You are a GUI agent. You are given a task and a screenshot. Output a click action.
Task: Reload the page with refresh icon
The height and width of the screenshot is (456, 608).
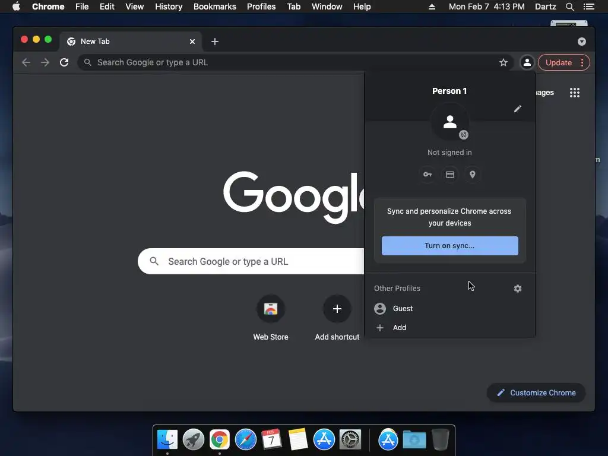tap(64, 62)
